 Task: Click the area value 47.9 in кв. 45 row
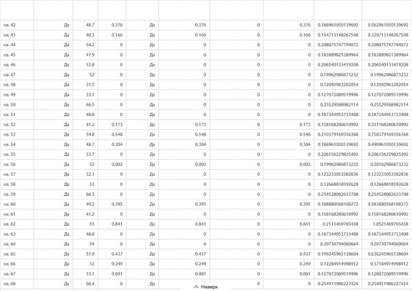coord(90,55)
